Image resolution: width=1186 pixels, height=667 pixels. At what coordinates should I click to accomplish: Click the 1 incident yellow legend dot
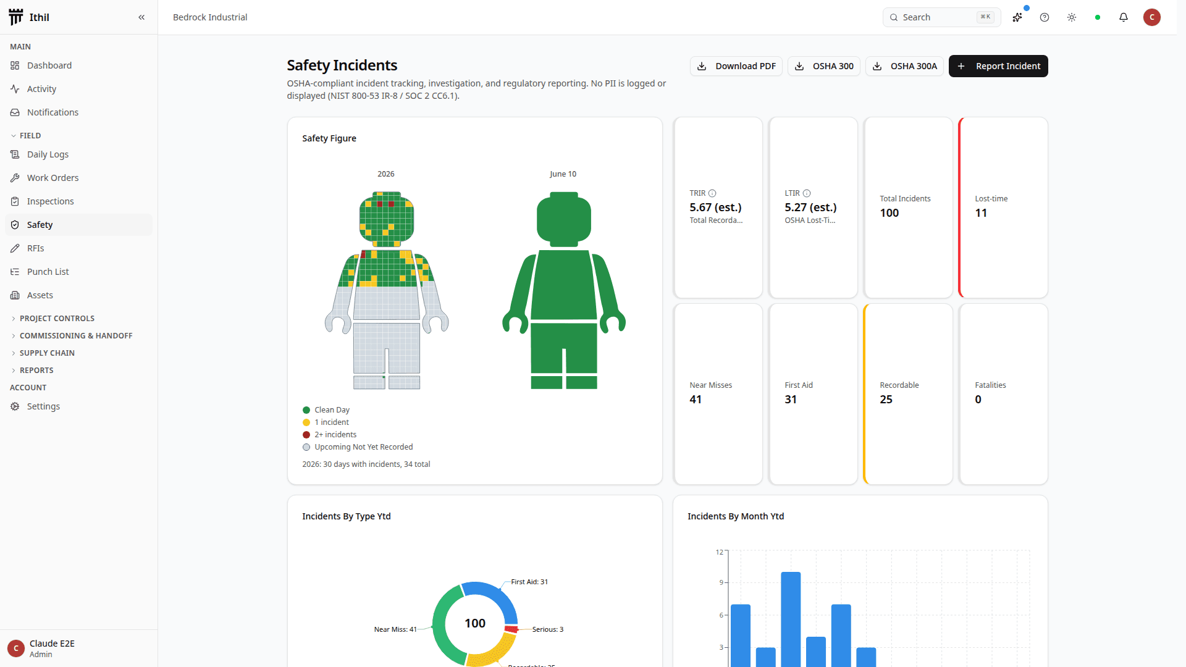click(x=306, y=422)
